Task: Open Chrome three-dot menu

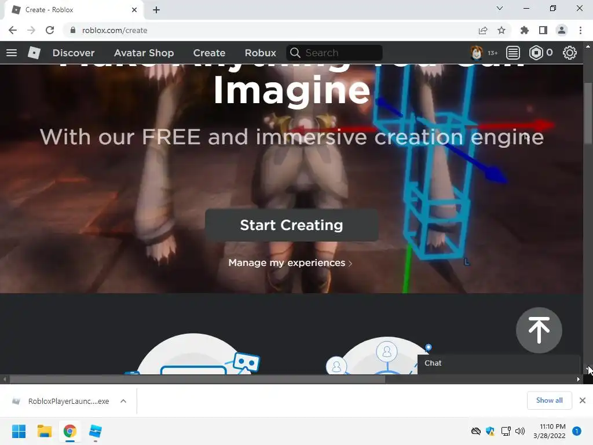Action: (580, 30)
